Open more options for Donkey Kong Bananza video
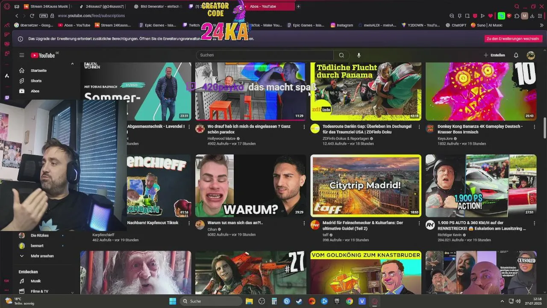Viewport: 547px width, 308px height. coord(534,127)
